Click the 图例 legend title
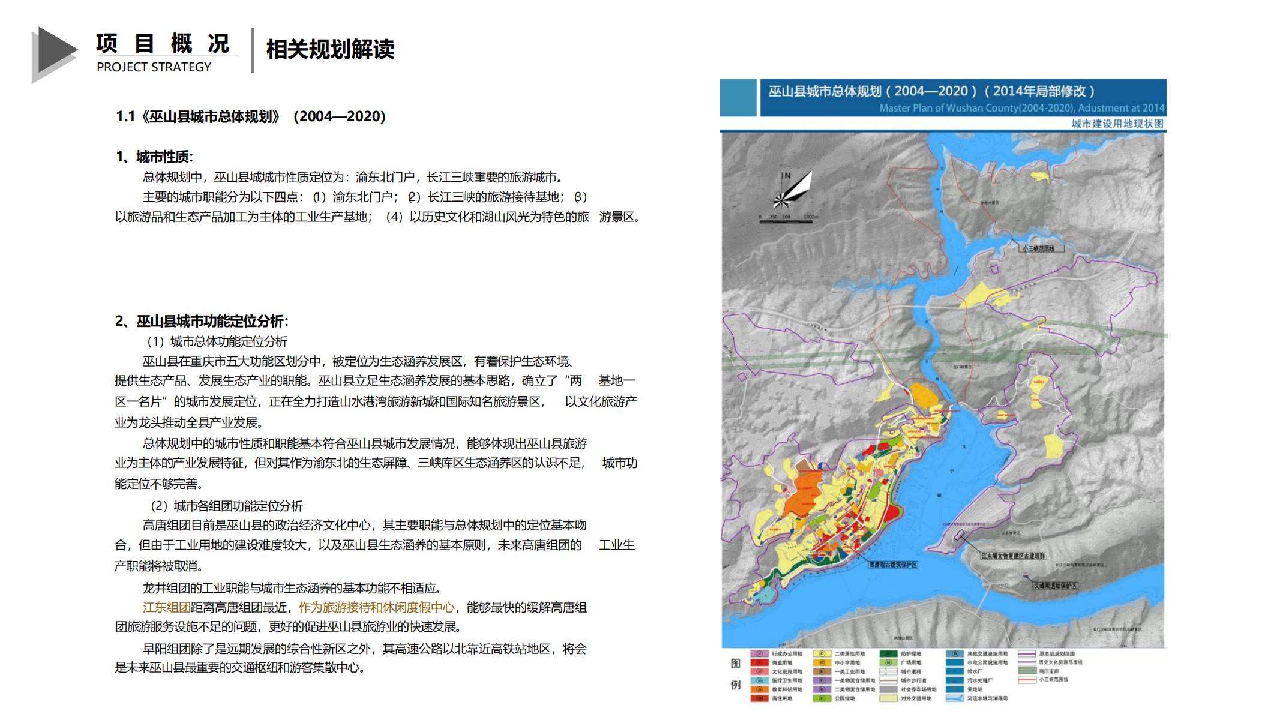This screenshot has width=1280, height=720. (x=736, y=674)
